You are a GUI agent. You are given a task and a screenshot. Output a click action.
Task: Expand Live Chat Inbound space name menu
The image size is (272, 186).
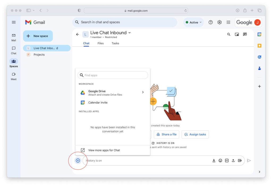130,33
